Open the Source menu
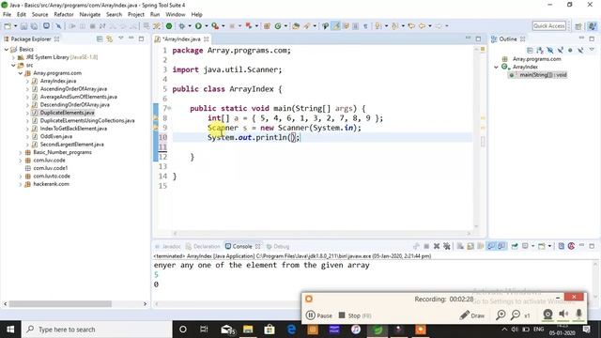Viewport: 601px width, 338px height. click(39, 15)
